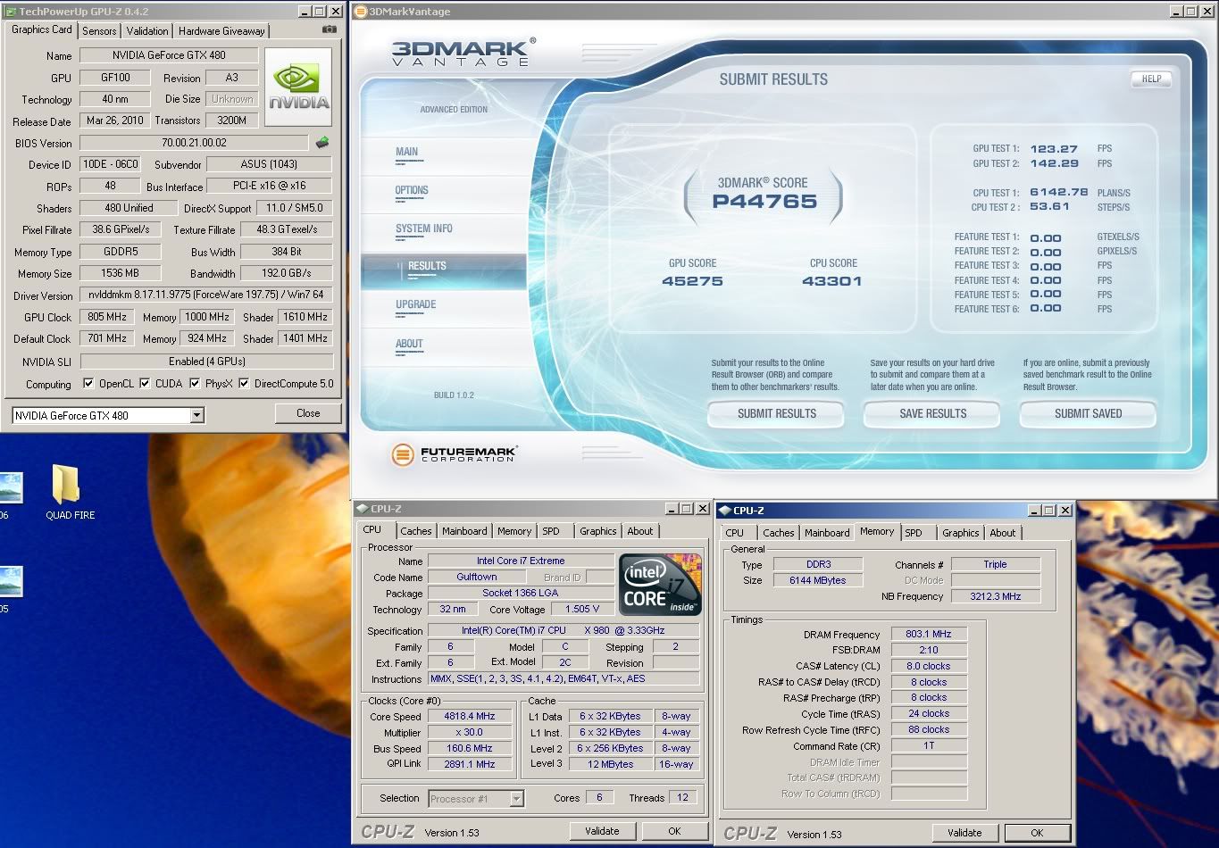Open the Processor #1 selection dropdown

[516, 799]
